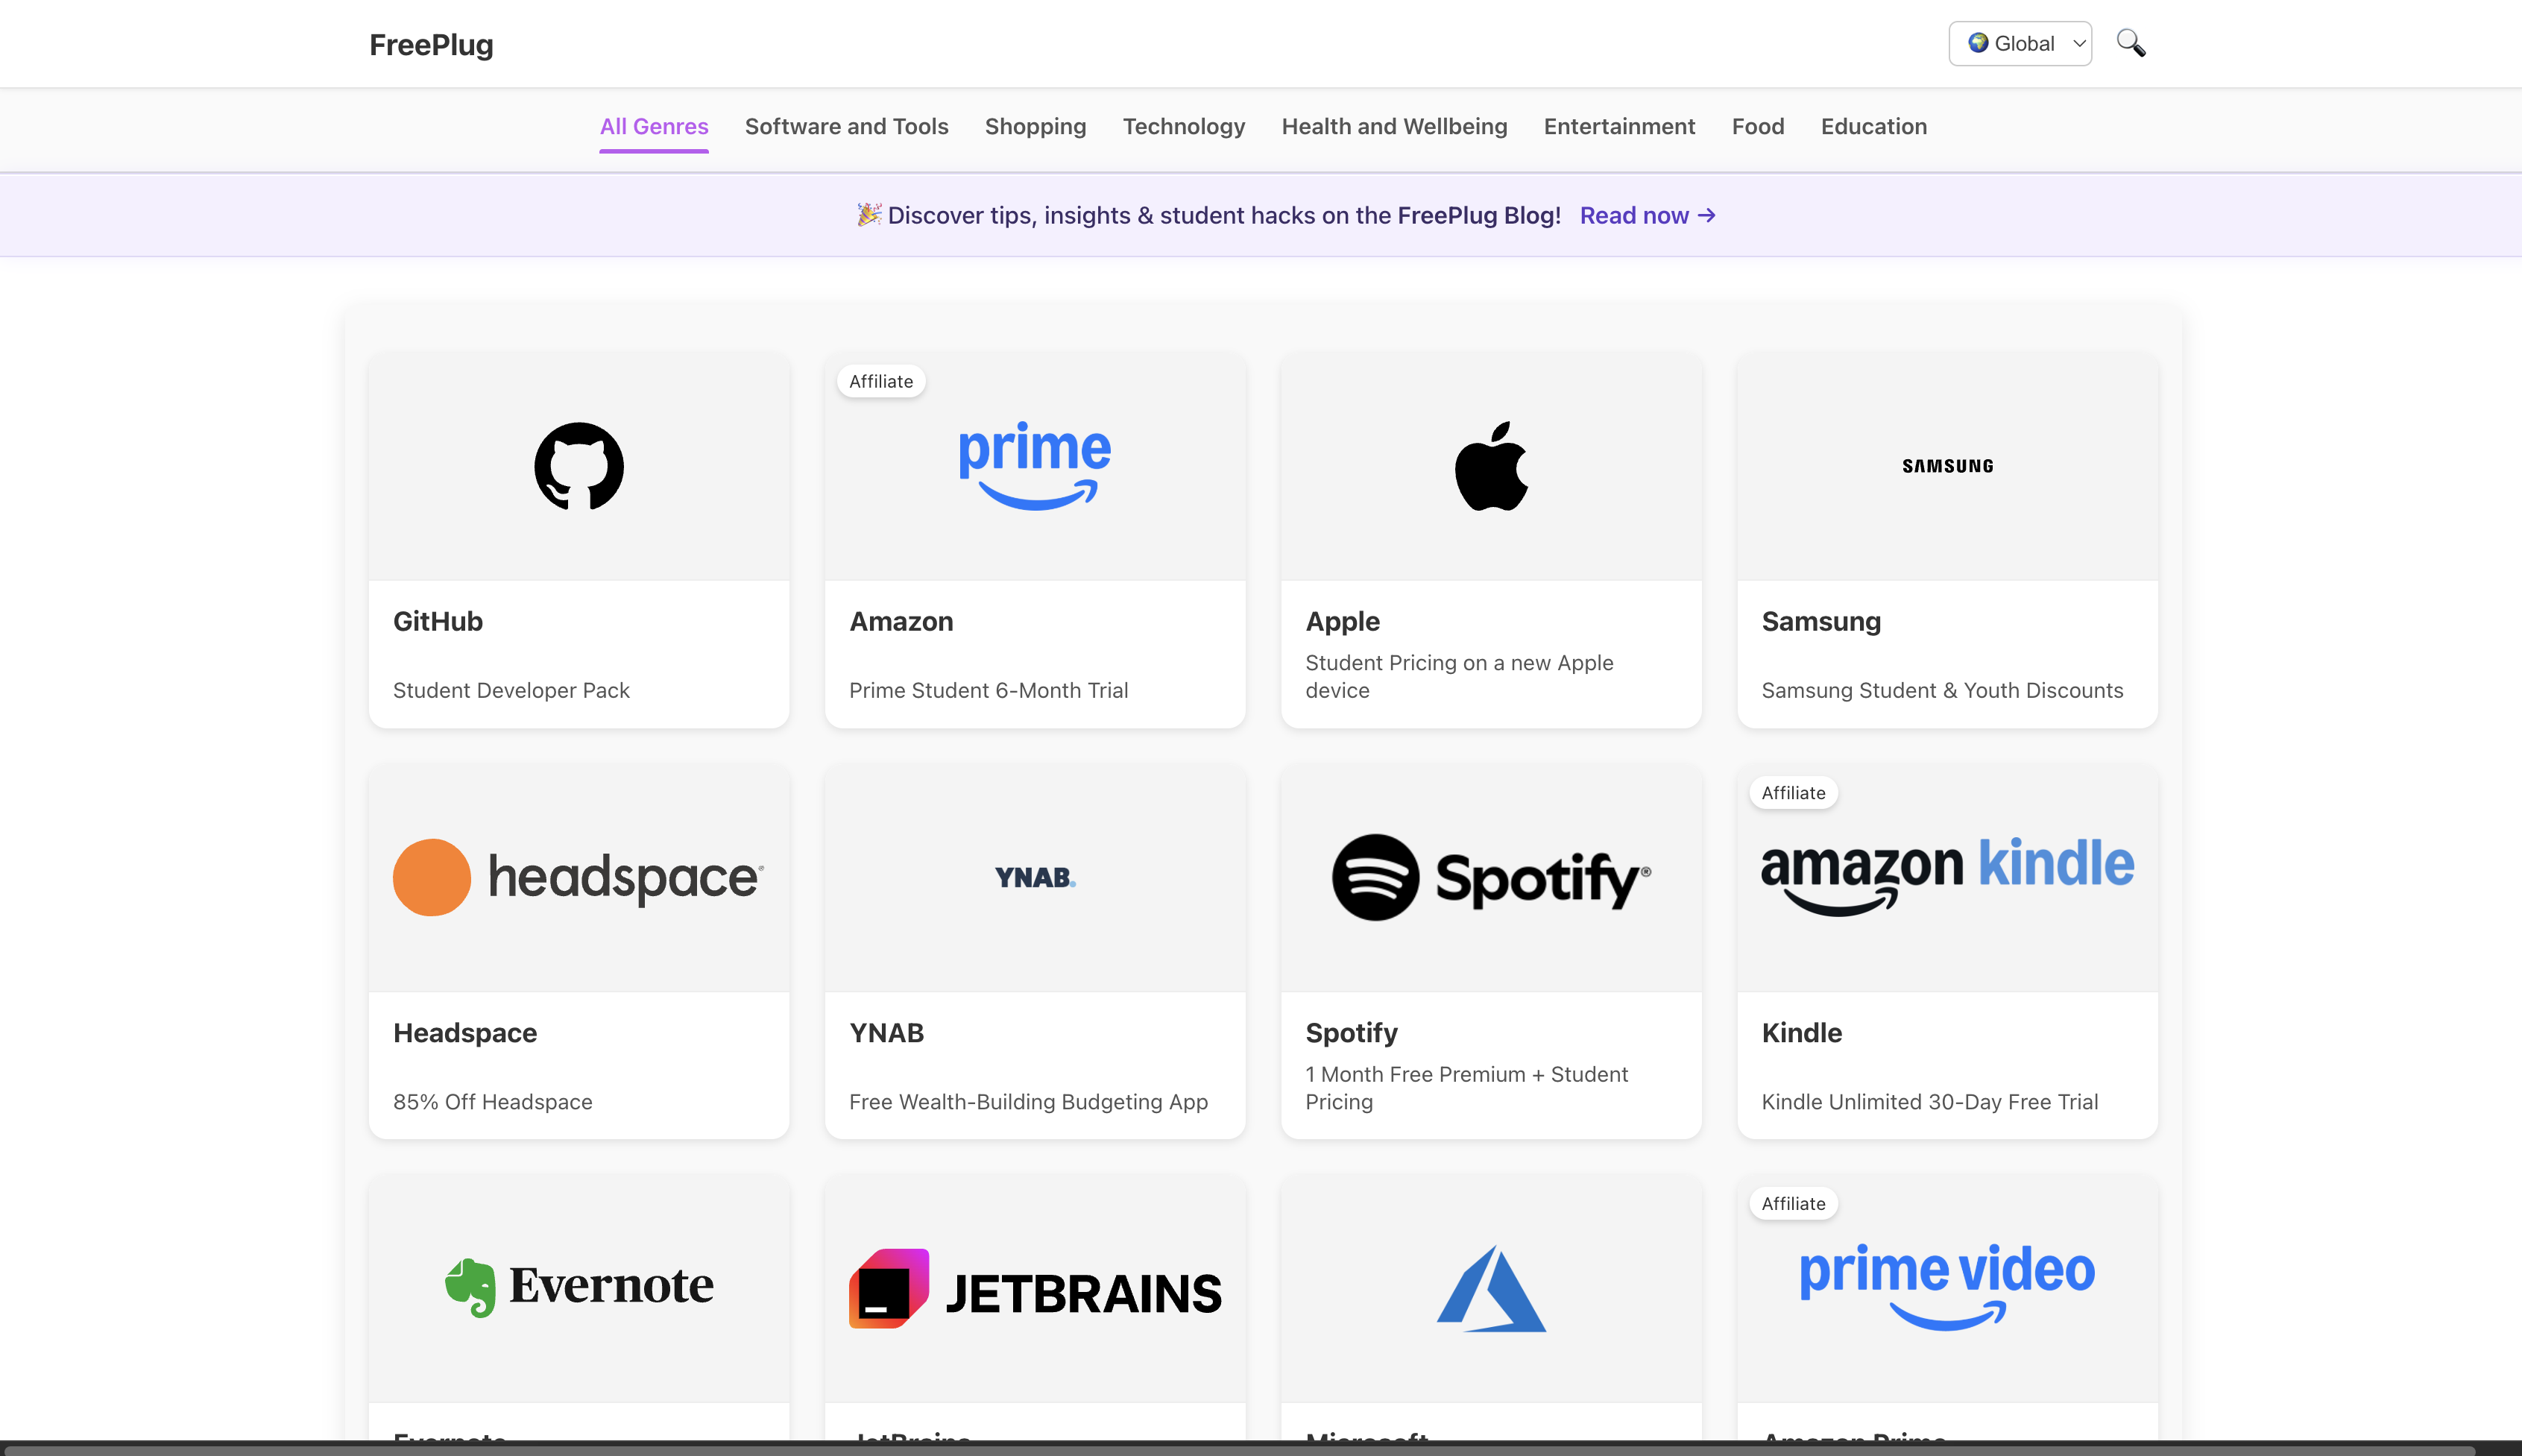Click Affiliate badge on Kindle card
The image size is (2522, 1456).
pyautogui.click(x=1793, y=792)
